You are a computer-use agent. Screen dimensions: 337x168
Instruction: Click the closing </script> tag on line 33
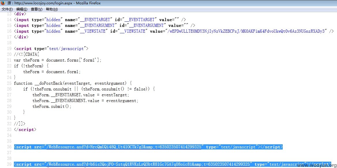point(25,130)
